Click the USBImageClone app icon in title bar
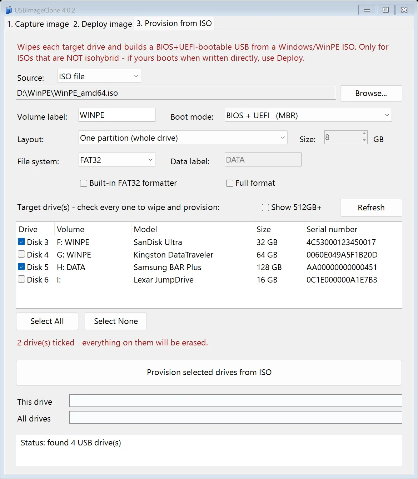418x479 pixels. click(x=9, y=10)
